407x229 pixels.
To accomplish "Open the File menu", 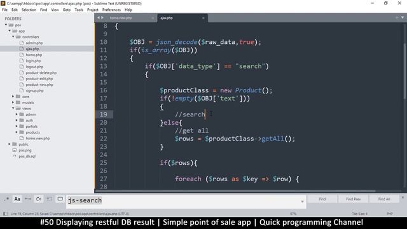I will pyautogui.click(x=4, y=10).
